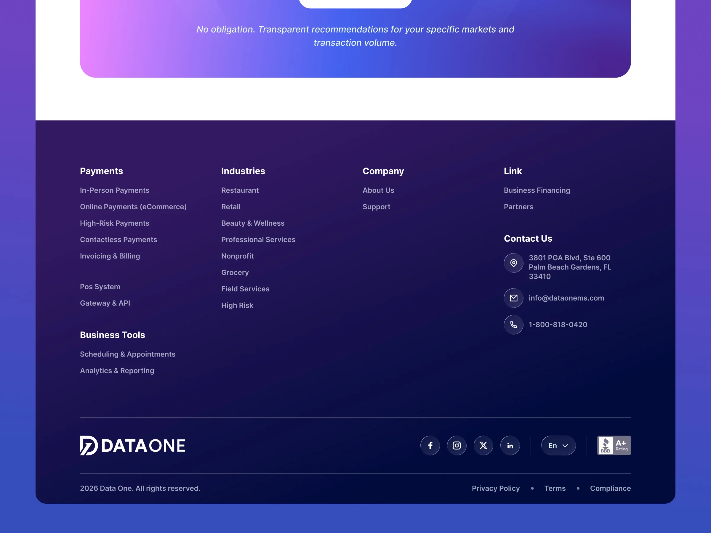The image size is (711, 533).
Task: Click the Payments column heading
Action: tap(102, 171)
